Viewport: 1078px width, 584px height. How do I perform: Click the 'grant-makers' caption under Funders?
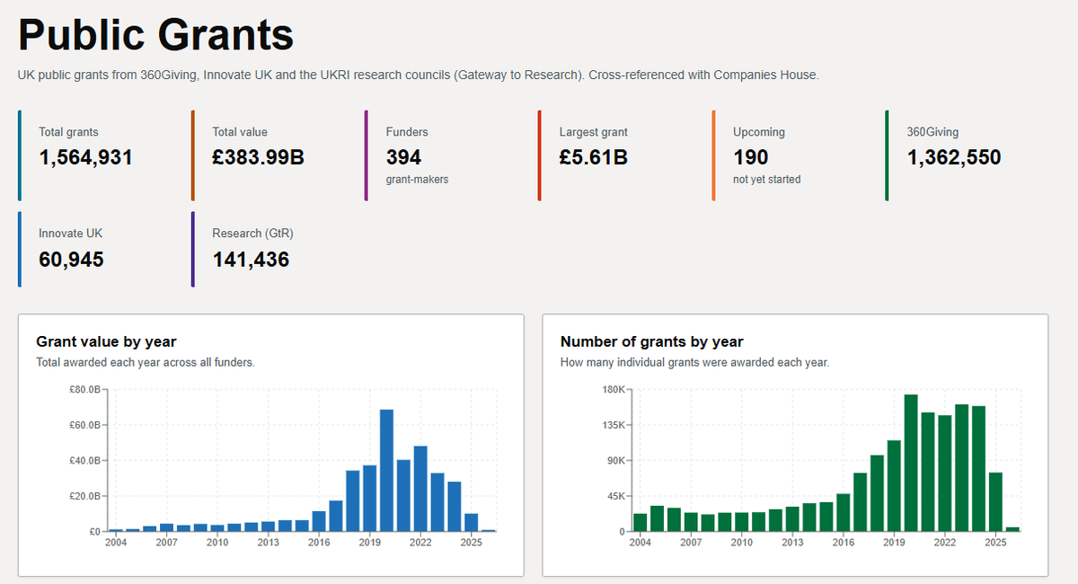tap(417, 180)
